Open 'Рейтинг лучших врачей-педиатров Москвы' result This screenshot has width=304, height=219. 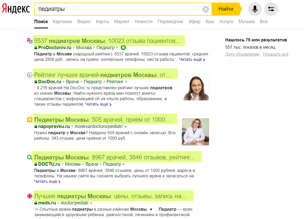pyautogui.click(x=103, y=75)
